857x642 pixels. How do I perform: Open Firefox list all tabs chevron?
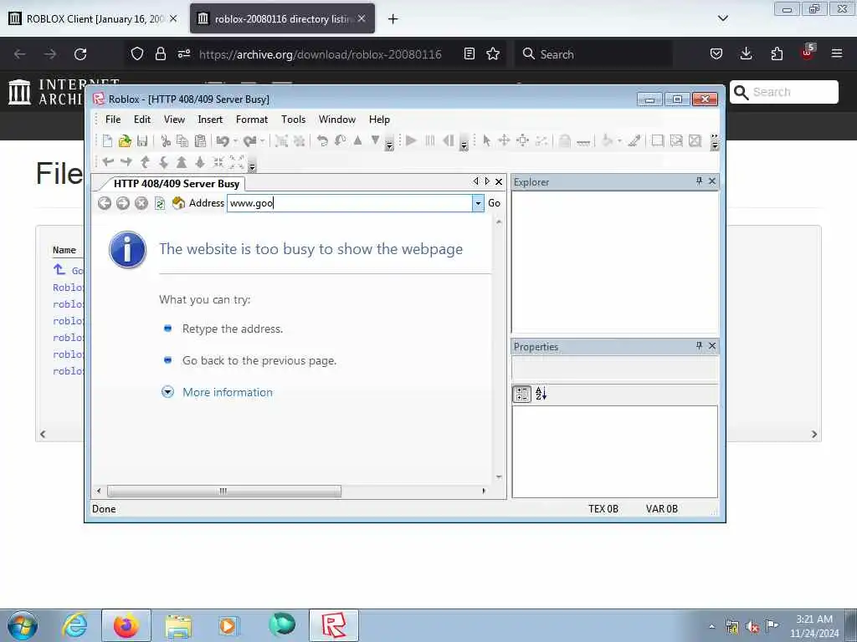click(722, 18)
